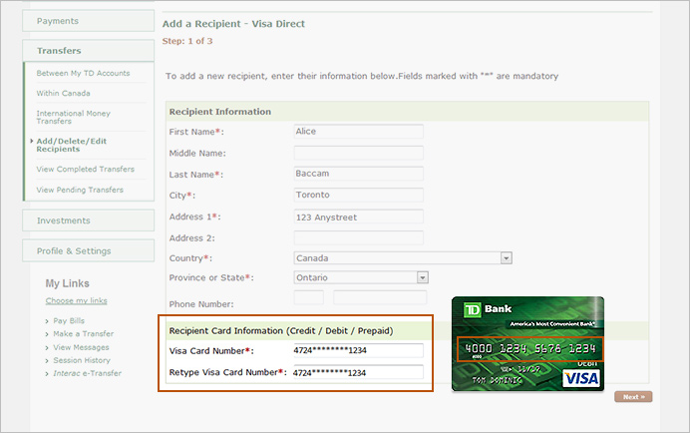The width and height of the screenshot is (690, 433).
Task: Click the arrow icon beside Interac e-Transfer
Action: (x=47, y=374)
